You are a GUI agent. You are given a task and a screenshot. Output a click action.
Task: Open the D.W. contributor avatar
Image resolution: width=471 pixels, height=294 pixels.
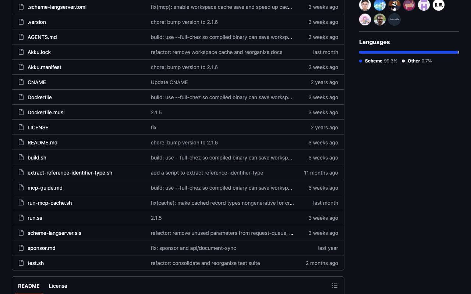[439, 5]
